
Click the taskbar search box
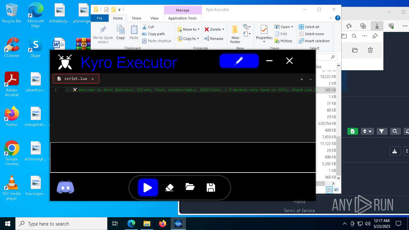coord(61,224)
